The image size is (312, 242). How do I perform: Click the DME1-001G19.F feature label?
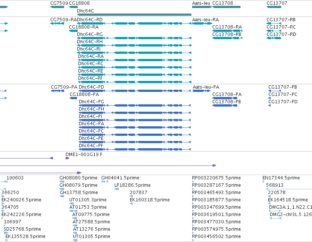pos(84,154)
